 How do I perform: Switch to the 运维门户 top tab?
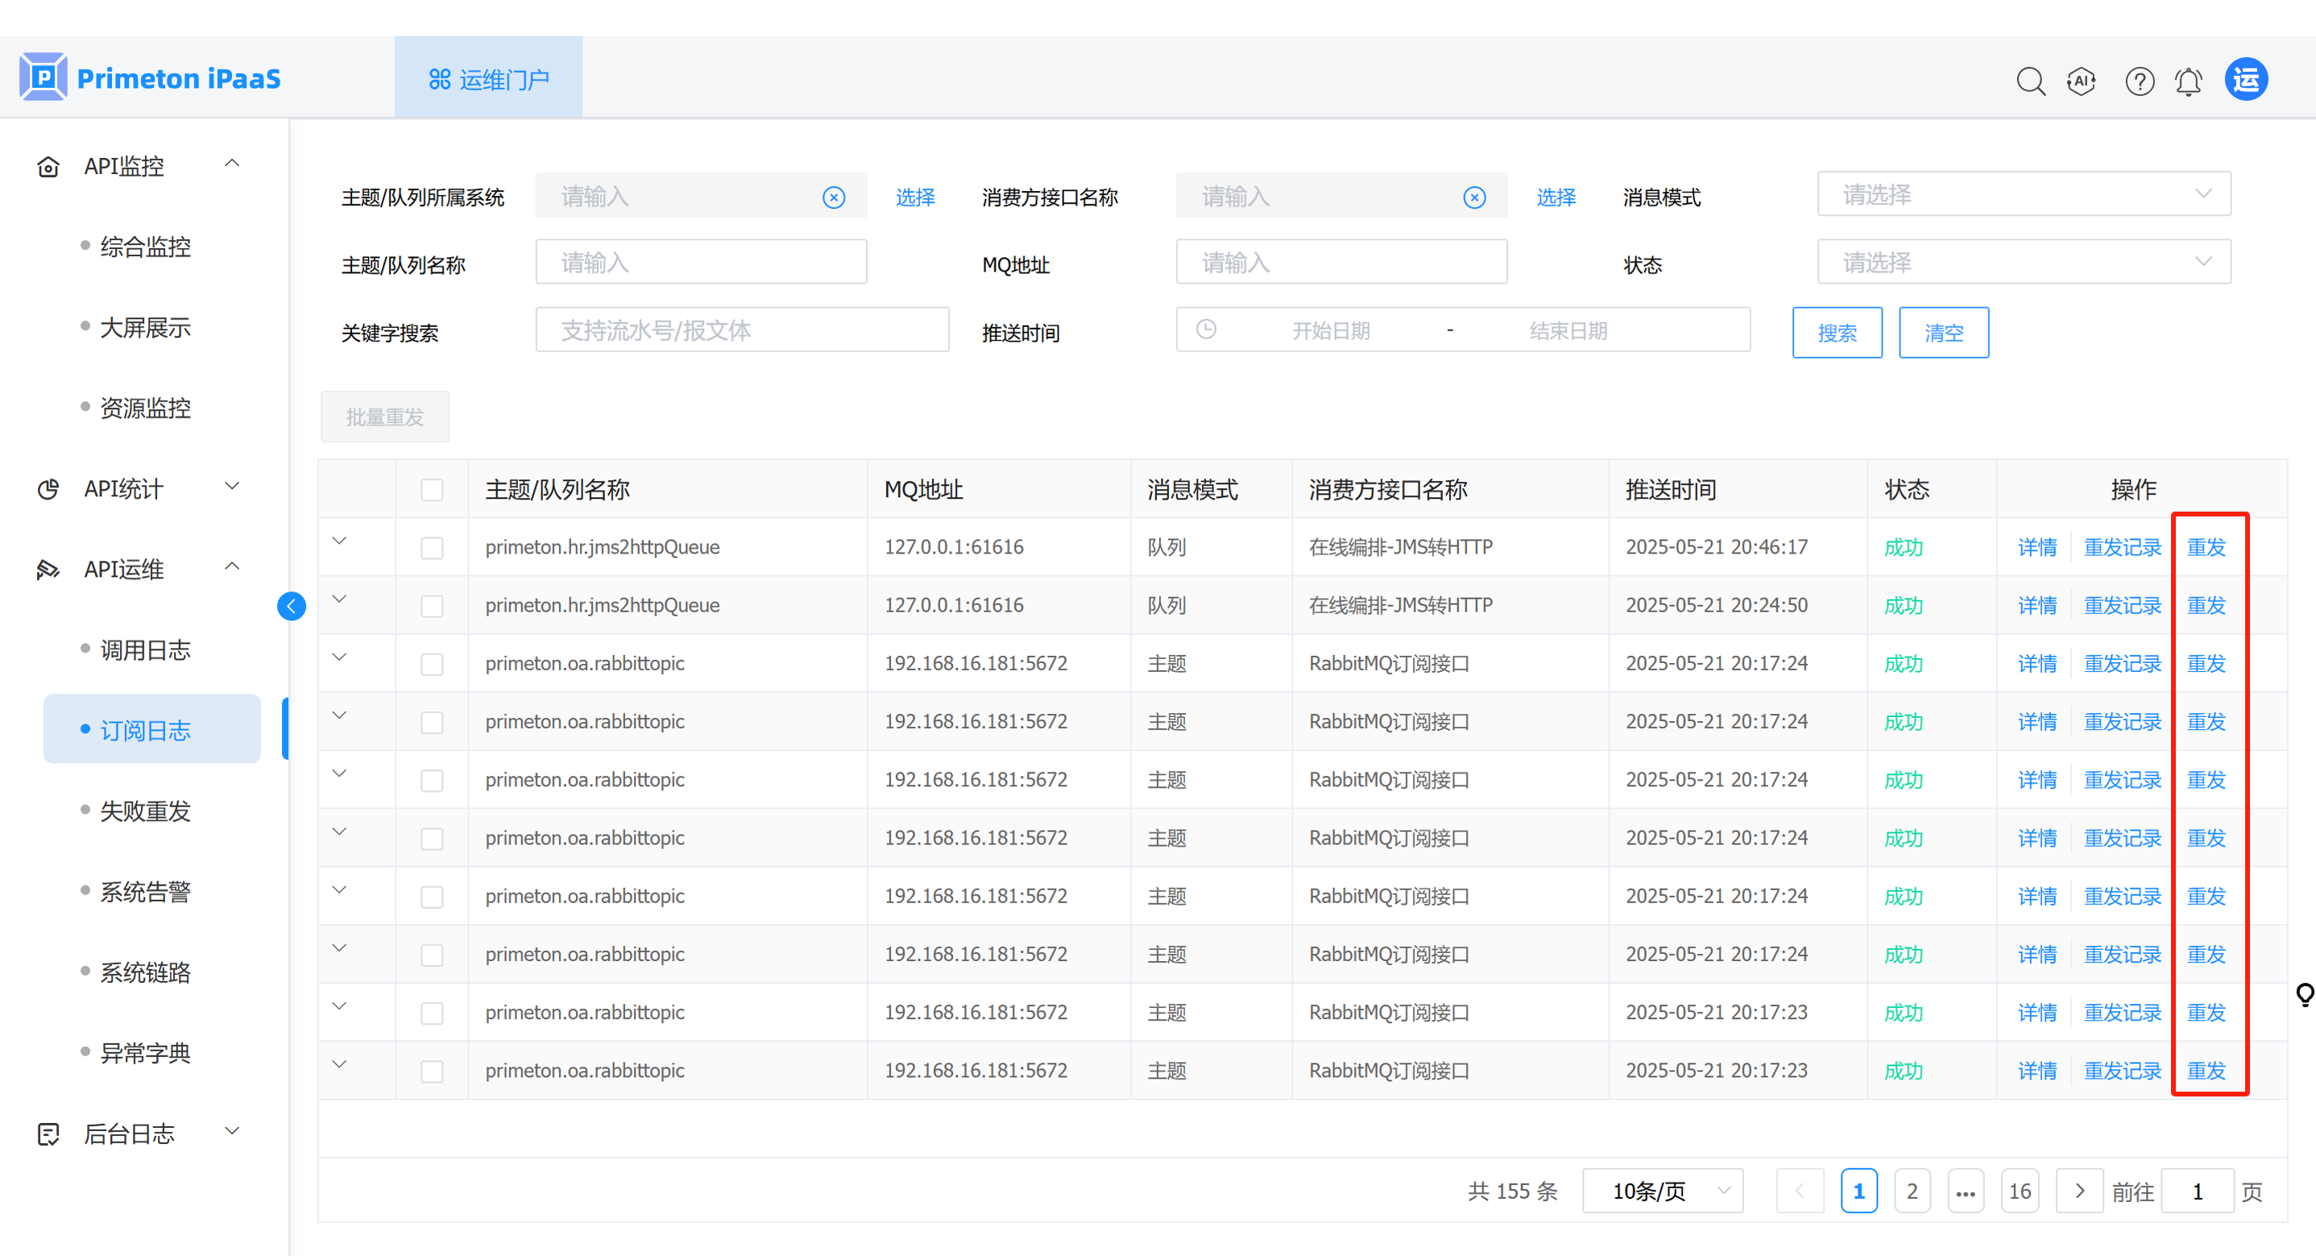(488, 79)
